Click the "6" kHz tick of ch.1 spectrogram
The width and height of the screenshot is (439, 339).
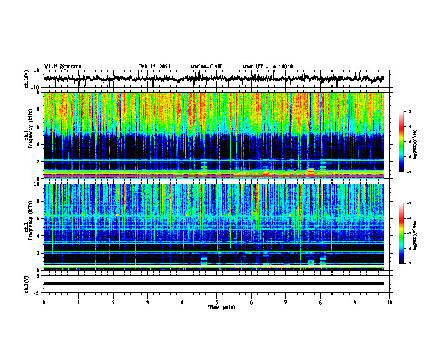[38, 127]
